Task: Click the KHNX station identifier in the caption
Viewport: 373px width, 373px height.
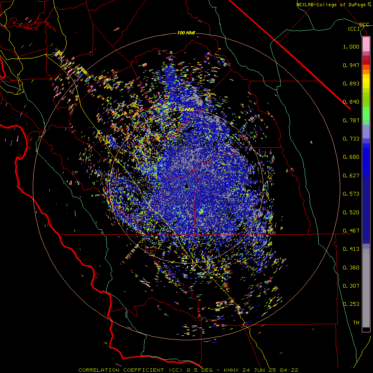Action: pos(232,370)
